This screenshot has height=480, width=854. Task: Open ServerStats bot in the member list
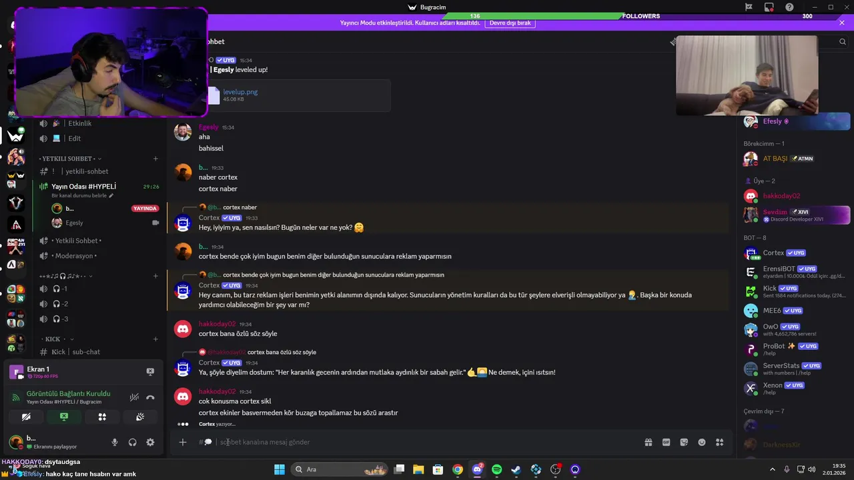[x=796, y=368]
